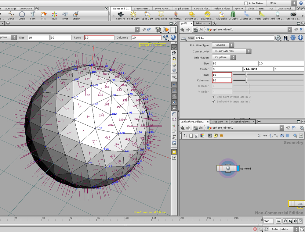Viewport: 305px width, 232px height.
Task: Toggle the Auto Takes checkbox
Action: (246, 3)
